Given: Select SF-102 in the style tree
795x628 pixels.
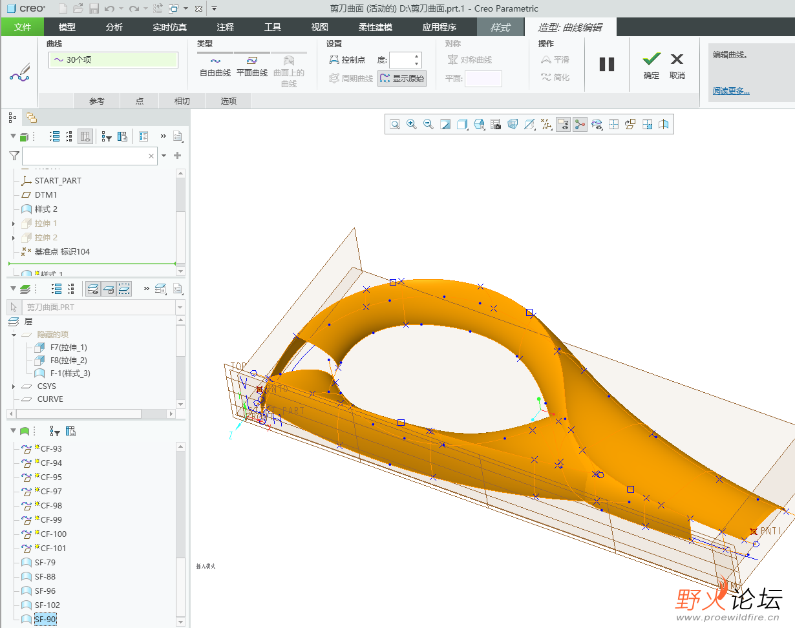Looking at the screenshot, I should [x=47, y=605].
